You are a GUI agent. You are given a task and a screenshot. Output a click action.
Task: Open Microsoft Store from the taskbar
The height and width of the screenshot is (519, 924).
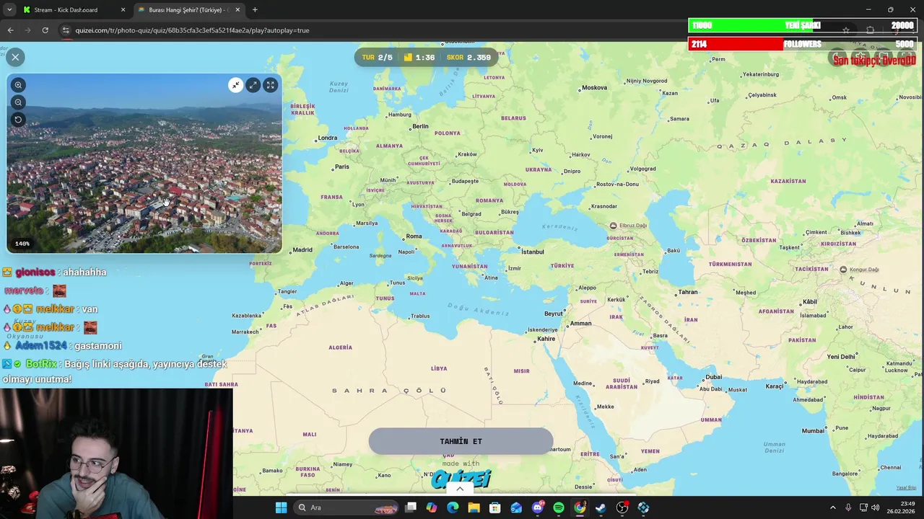494,507
